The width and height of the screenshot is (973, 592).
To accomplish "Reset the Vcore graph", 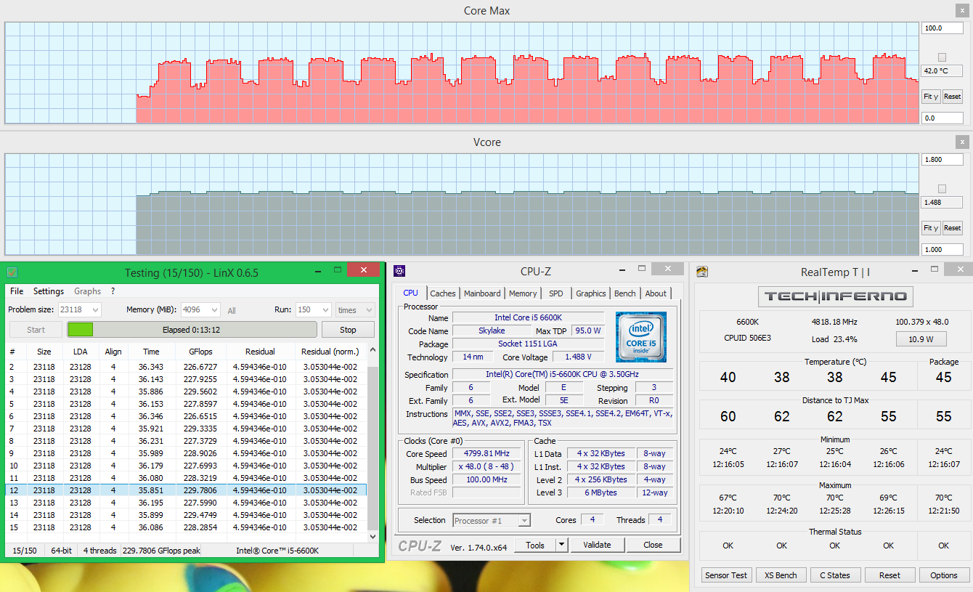I will click(x=952, y=228).
